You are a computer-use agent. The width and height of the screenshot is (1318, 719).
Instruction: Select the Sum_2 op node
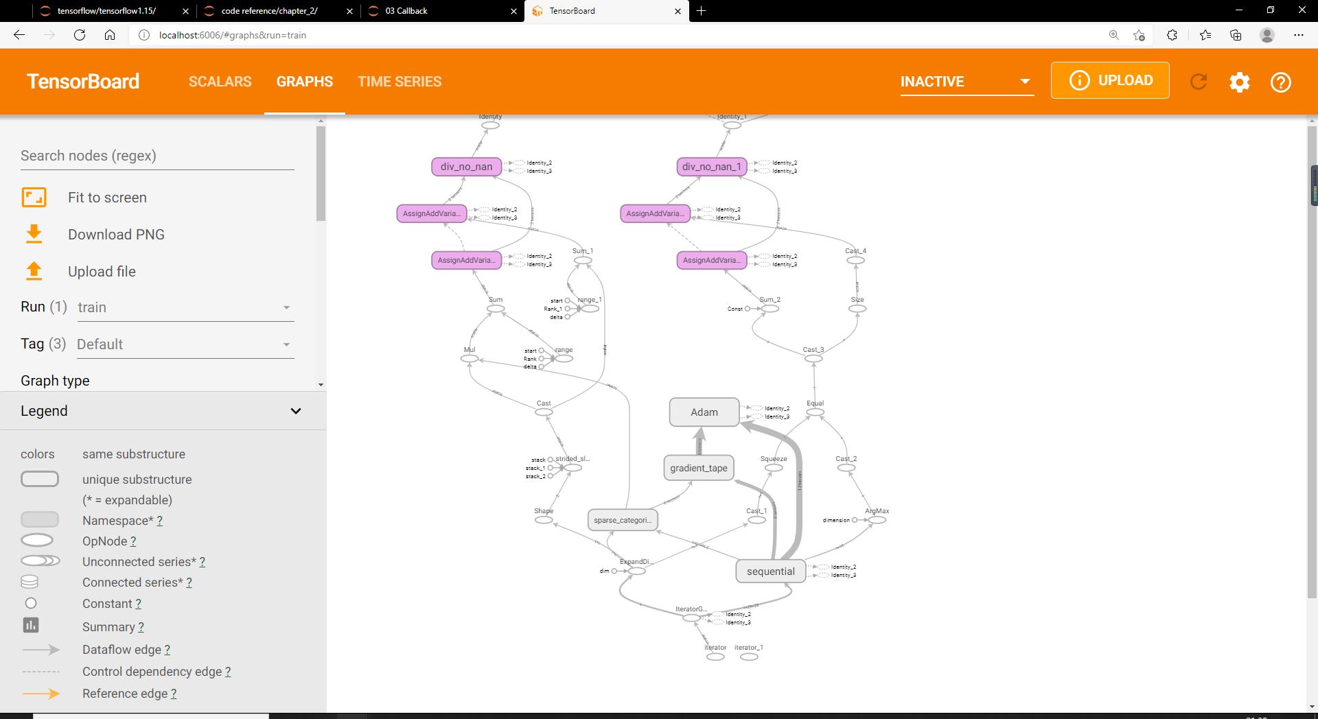coord(770,309)
